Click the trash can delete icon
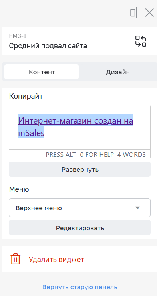Image resolution: width=157 pixels, height=296 pixels. pyautogui.click(x=16, y=259)
